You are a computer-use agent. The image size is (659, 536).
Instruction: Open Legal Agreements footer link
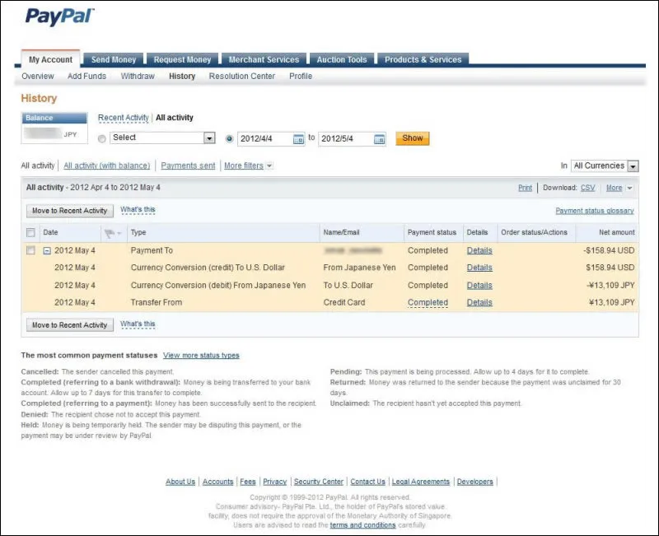pos(421,482)
